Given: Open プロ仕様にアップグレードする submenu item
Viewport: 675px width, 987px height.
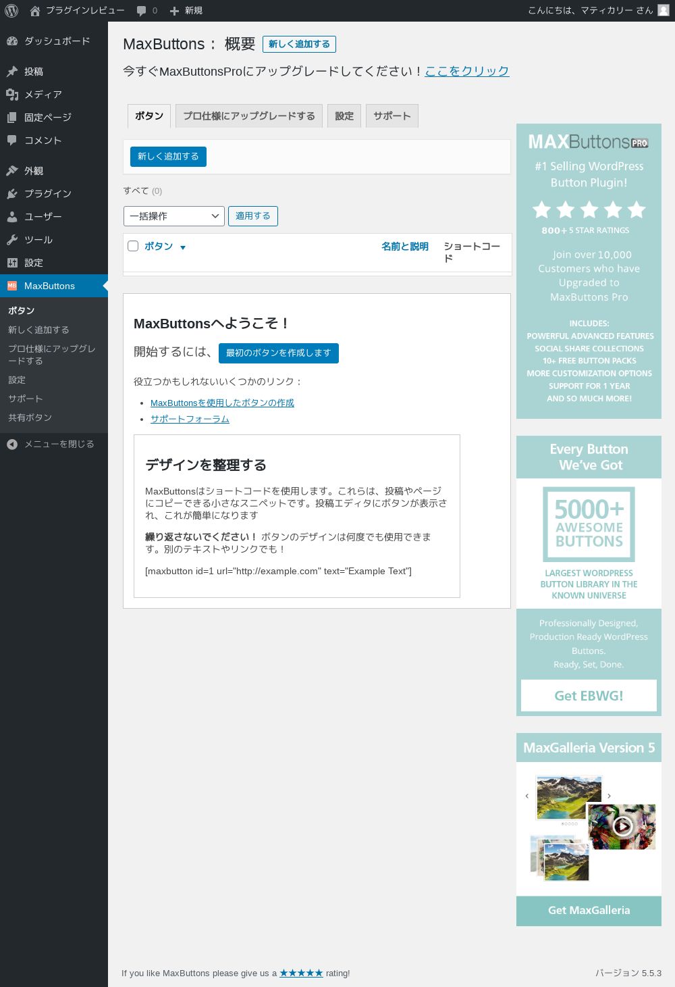Looking at the screenshot, I should click(52, 355).
